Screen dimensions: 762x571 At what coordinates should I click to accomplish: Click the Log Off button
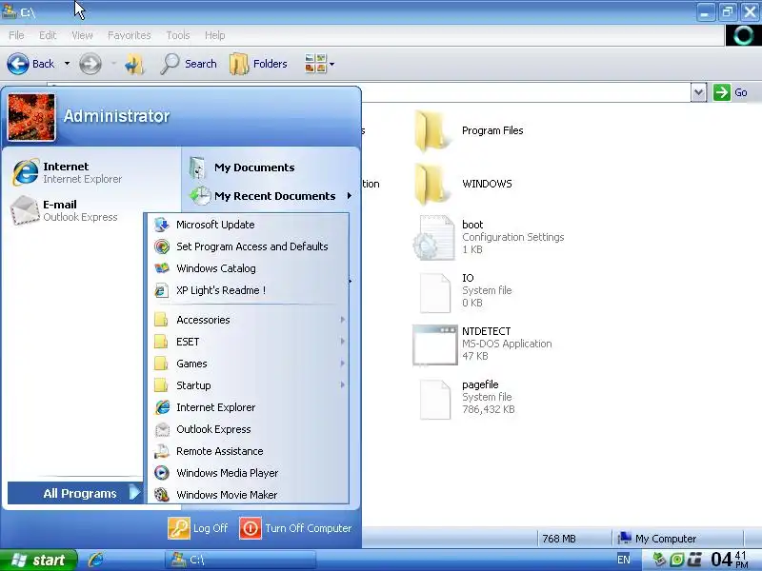(x=198, y=528)
